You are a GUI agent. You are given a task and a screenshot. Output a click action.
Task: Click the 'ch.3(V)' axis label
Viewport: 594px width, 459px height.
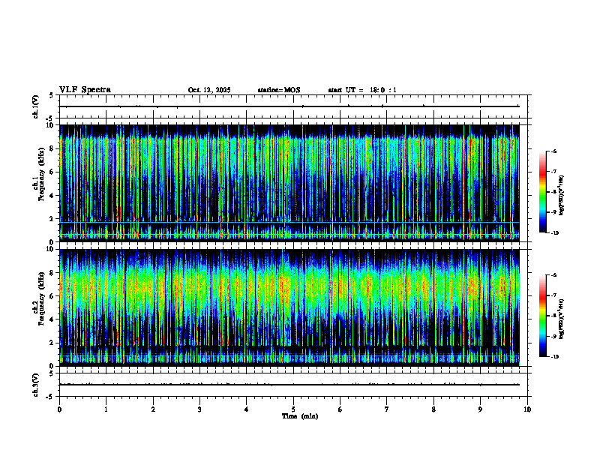[35, 385]
